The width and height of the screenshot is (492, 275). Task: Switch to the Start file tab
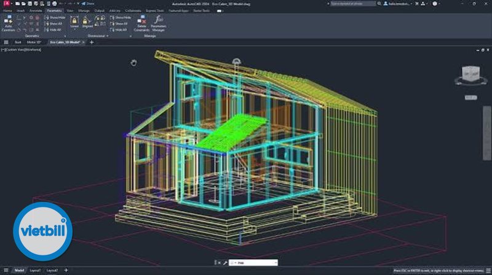(18, 42)
